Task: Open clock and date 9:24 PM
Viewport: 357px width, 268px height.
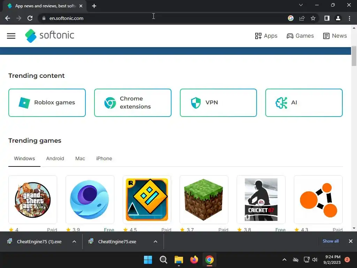Action: tap(332, 260)
